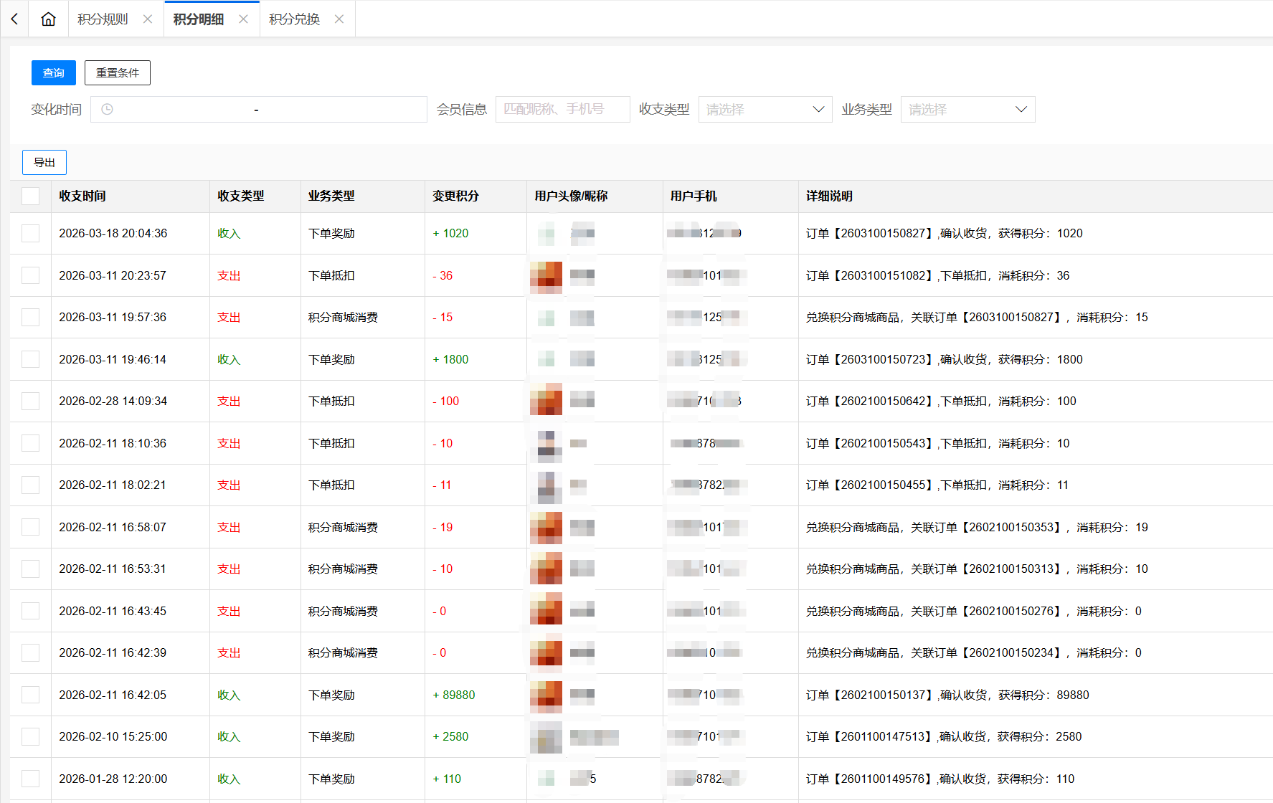Click the back arrow icon
The width and height of the screenshot is (1273, 803).
(14, 19)
